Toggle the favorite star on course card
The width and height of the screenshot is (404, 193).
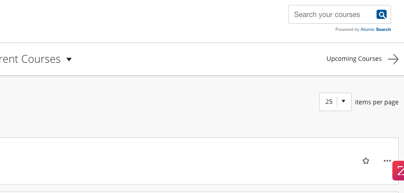[366, 161]
